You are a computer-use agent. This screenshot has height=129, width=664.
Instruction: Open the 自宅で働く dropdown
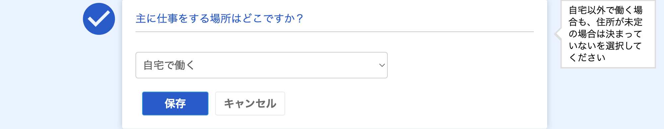tap(262, 65)
